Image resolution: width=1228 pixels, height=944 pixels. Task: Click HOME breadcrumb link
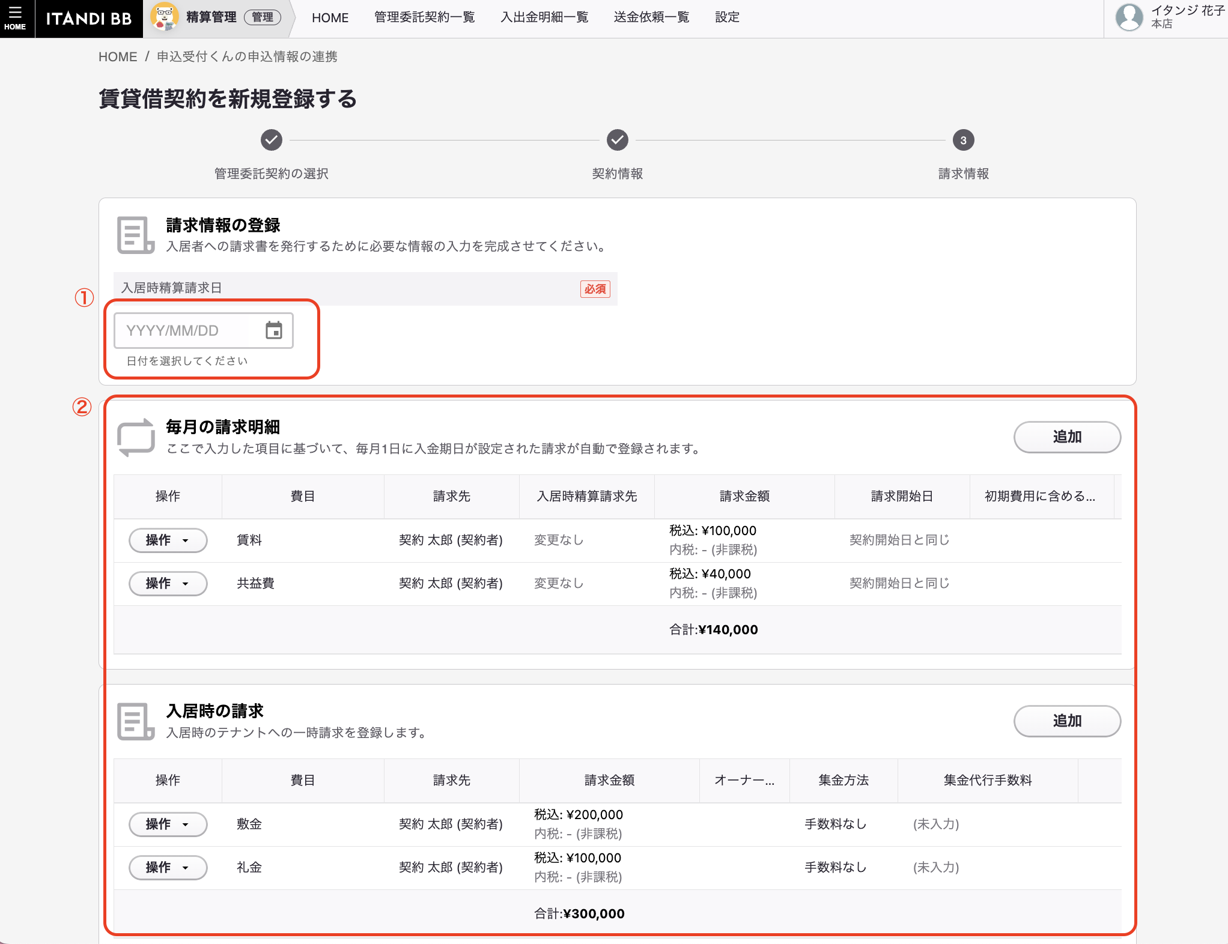tap(118, 56)
